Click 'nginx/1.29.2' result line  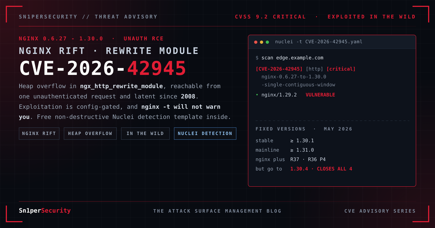coord(279,95)
